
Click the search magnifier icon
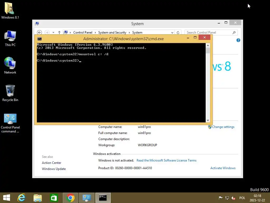click(234, 33)
